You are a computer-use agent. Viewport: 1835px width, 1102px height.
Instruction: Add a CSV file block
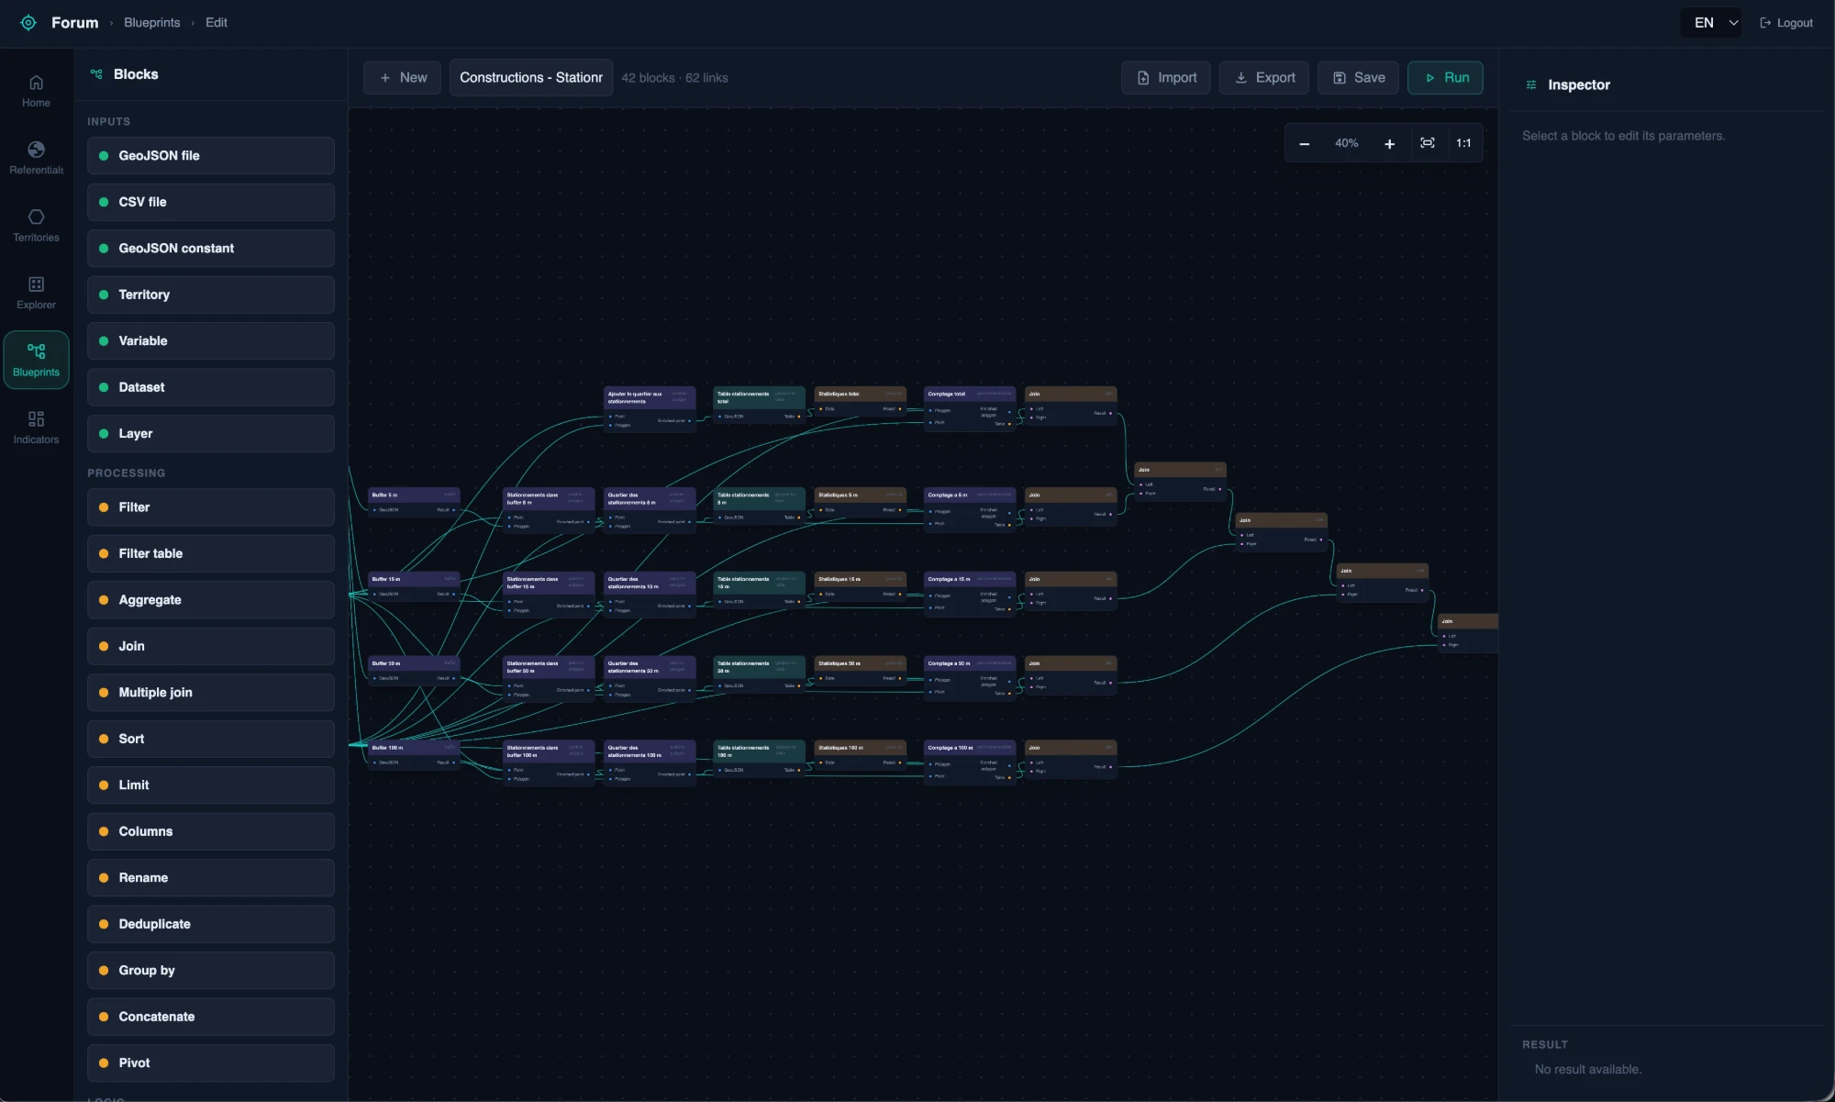tap(211, 202)
